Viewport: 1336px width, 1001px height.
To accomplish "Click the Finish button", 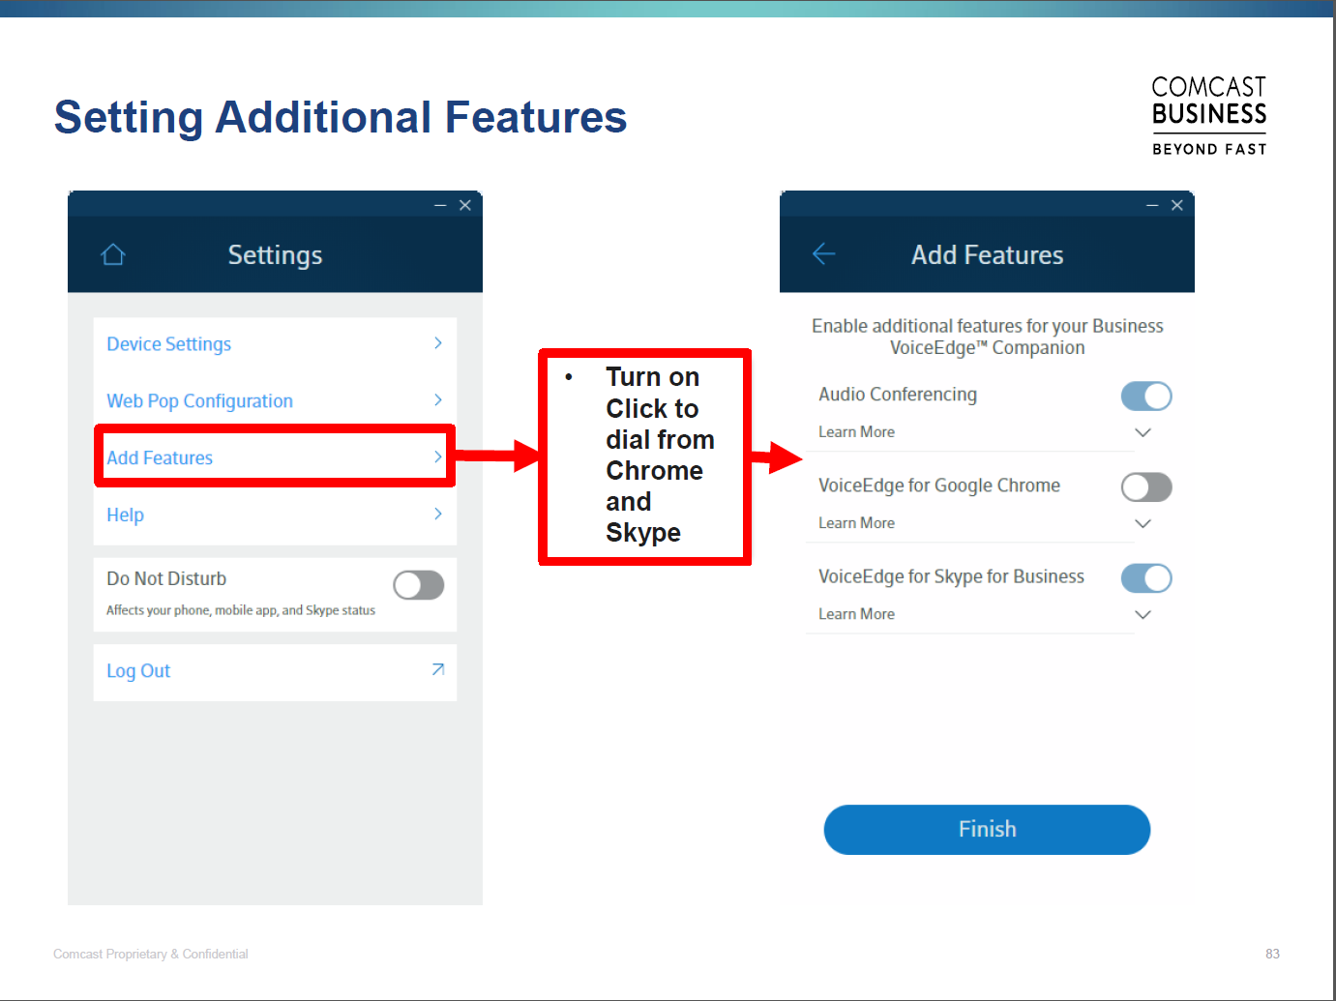I will pos(987,830).
